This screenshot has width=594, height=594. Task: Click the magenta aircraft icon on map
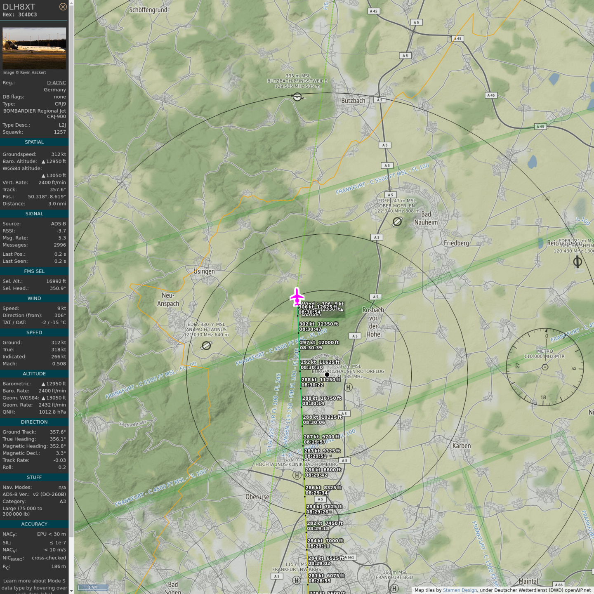pos(297,297)
